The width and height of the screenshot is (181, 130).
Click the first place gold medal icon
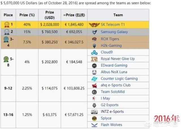tap(7, 25)
